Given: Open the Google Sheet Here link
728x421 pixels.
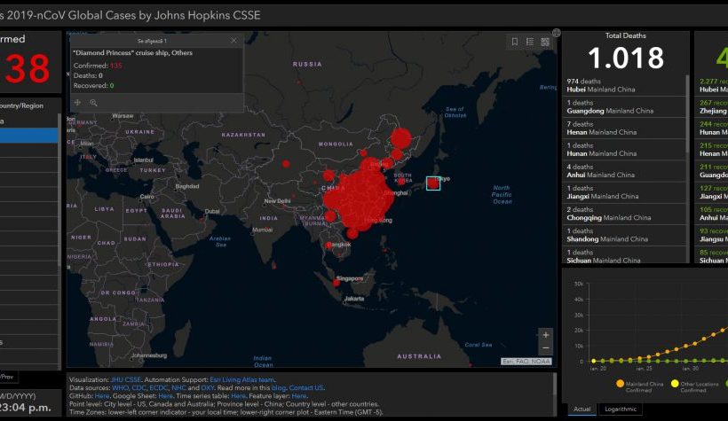Looking at the screenshot, I should [x=165, y=396].
